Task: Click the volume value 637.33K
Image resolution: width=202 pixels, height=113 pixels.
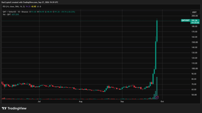Action: coord(15,15)
